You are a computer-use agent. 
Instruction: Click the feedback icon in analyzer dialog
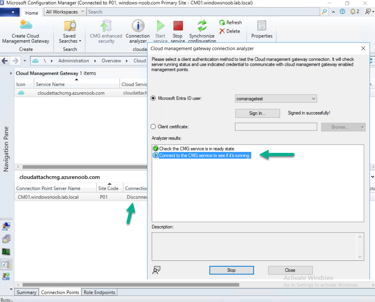157,270
